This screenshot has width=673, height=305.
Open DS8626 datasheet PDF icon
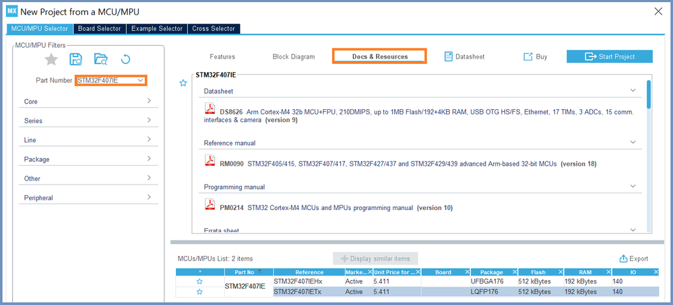[x=210, y=108]
